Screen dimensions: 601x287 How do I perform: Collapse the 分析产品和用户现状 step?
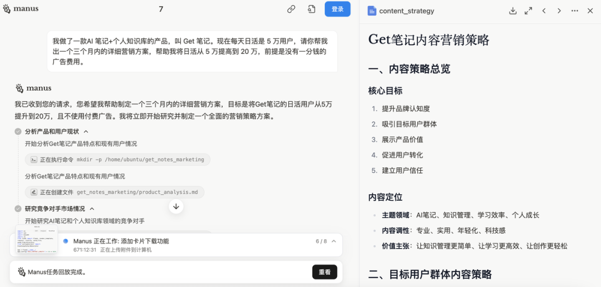click(86, 132)
